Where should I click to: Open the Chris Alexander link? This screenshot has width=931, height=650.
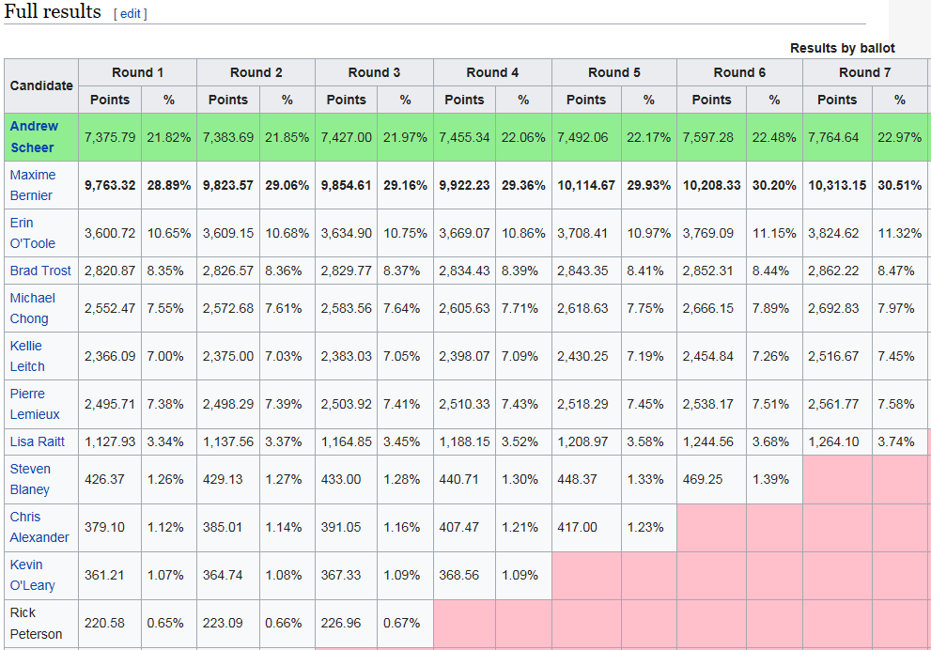pyautogui.click(x=39, y=527)
